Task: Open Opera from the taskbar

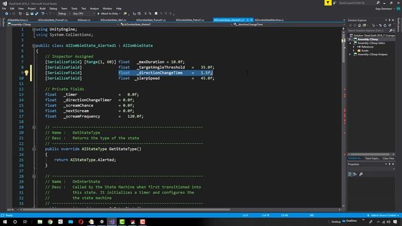Action: (81, 222)
